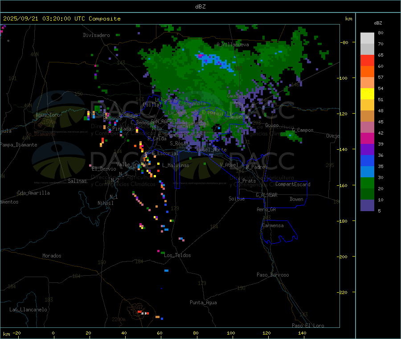Image resolution: width=401 pixels, height=339 pixels.
Task: Click the Divisadero map label
Action: pos(96,35)
